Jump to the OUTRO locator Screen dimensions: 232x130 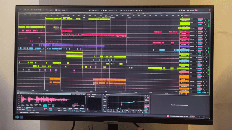(130, 18)
